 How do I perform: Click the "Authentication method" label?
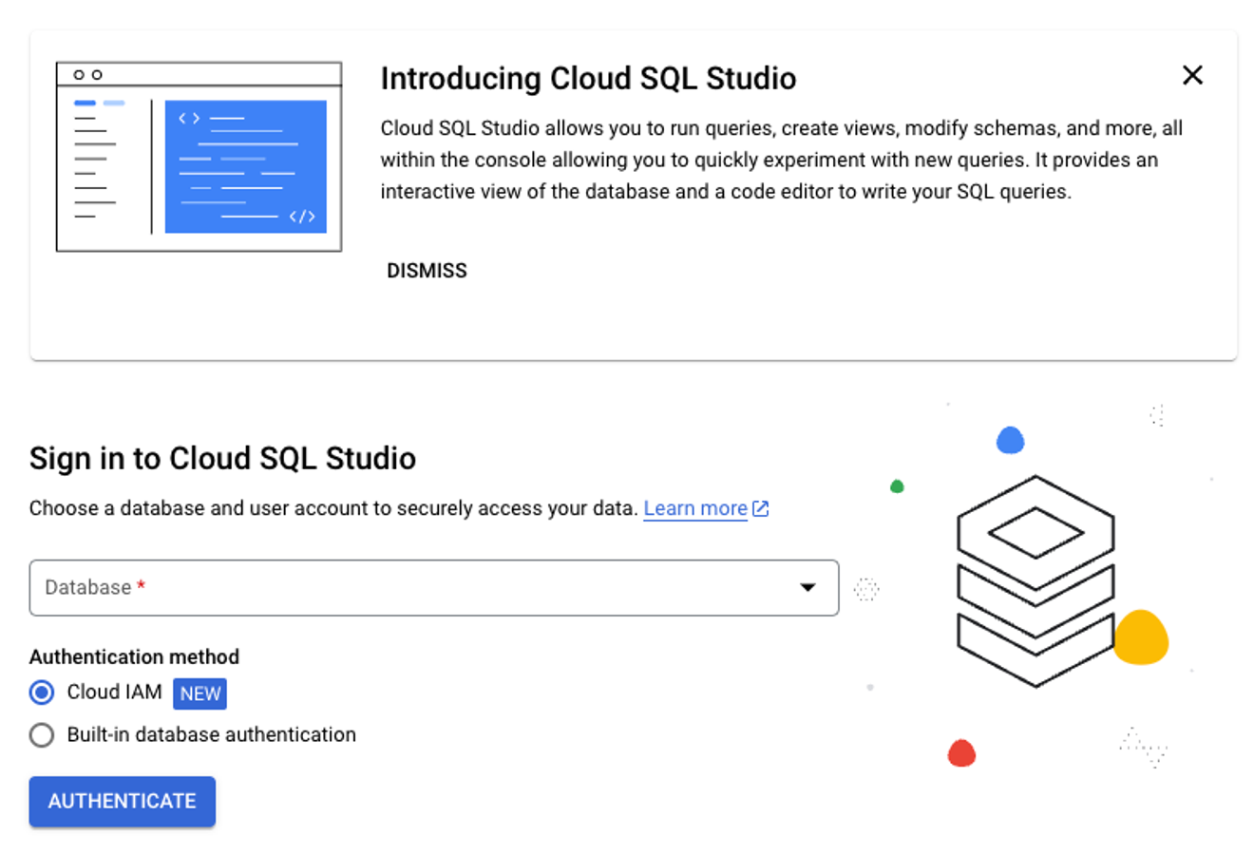click(134, 656)
